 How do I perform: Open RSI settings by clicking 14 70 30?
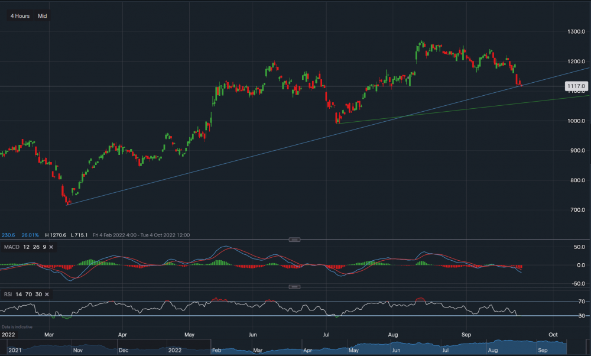click(x=29, y=294)
